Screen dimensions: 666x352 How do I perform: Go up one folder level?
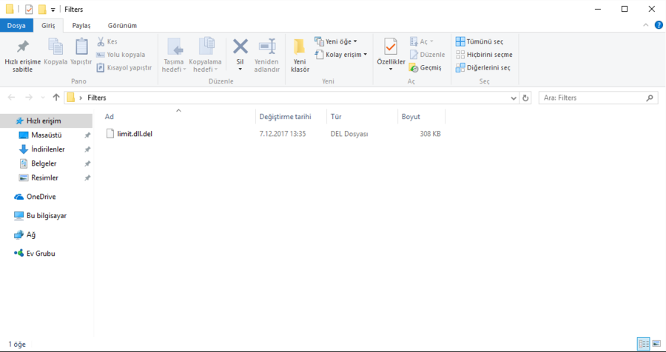point(56,98)
